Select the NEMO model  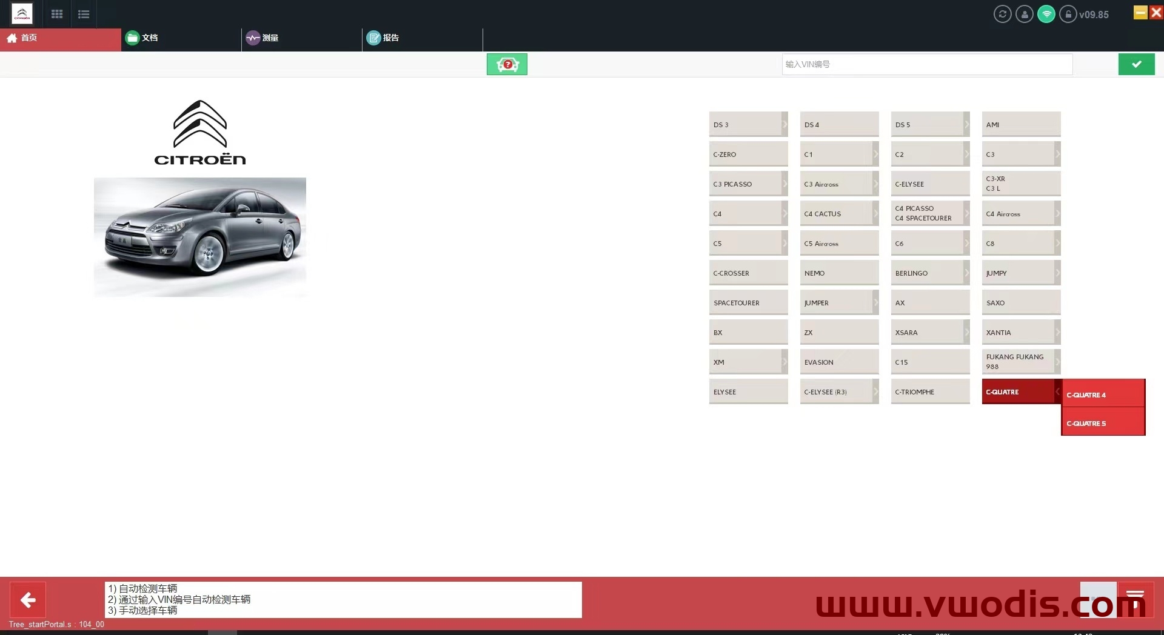(x=839, y=273)
